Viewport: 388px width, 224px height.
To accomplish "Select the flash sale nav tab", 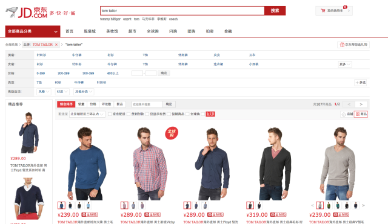I will 173,31.
